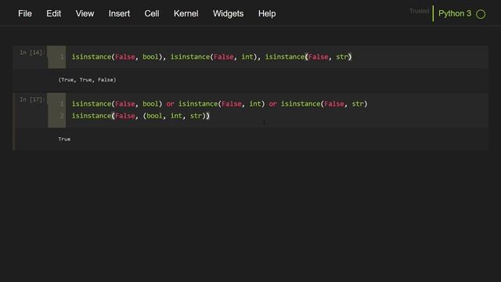
Task: Open the Widgets menu
Action: 228,14
